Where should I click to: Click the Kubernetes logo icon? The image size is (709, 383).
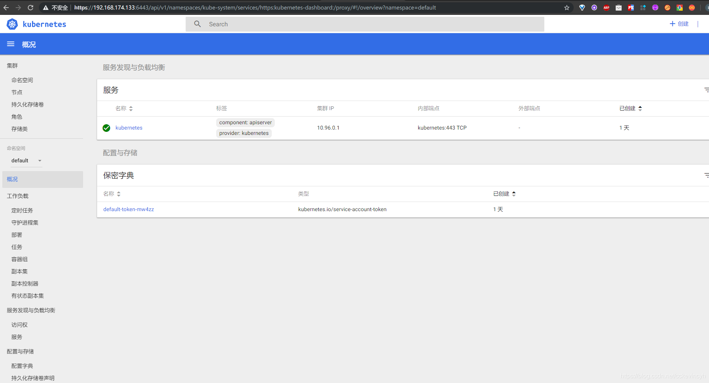pos(12,24)
